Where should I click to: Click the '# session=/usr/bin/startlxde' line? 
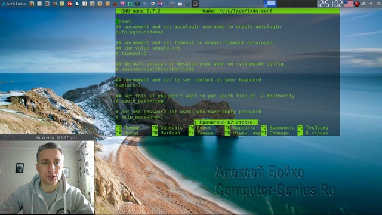155,69
